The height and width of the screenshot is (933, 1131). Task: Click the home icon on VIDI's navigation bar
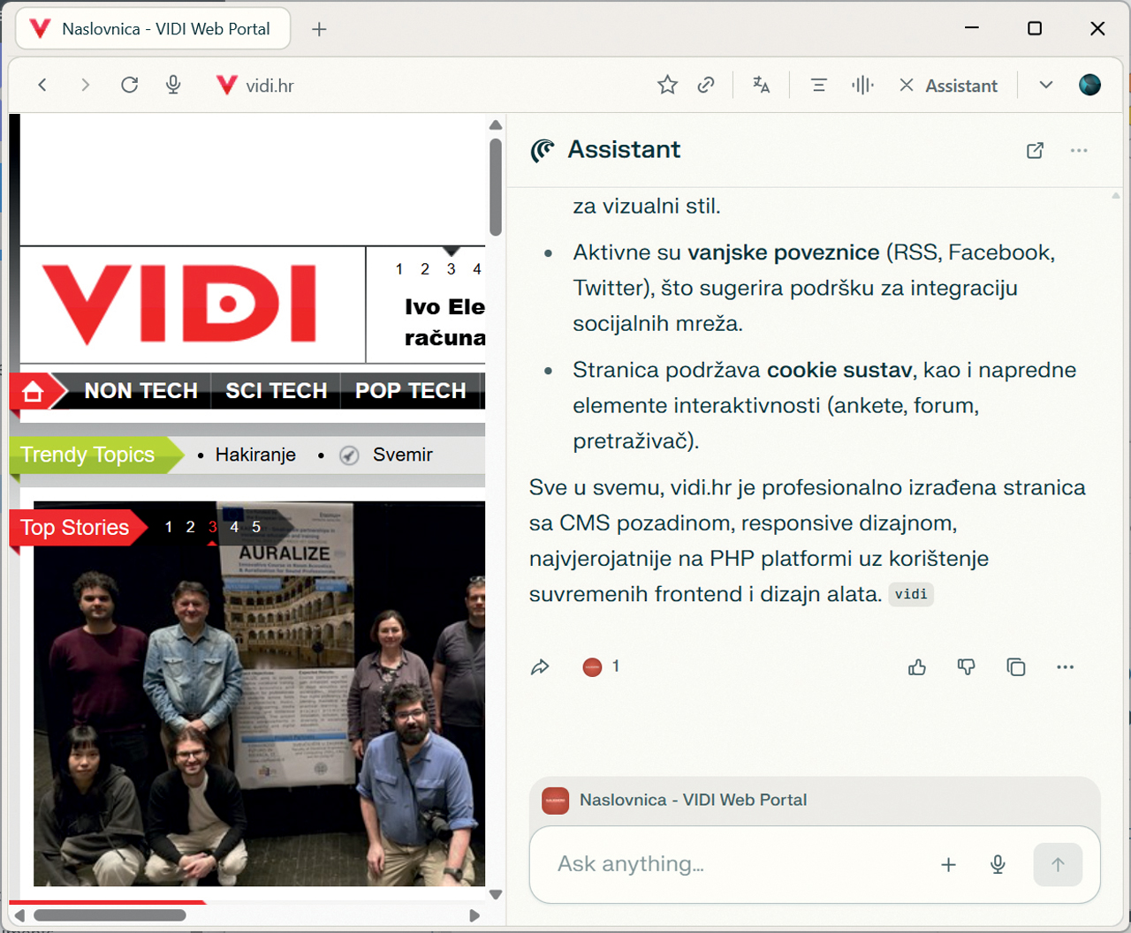click(33, 390)
